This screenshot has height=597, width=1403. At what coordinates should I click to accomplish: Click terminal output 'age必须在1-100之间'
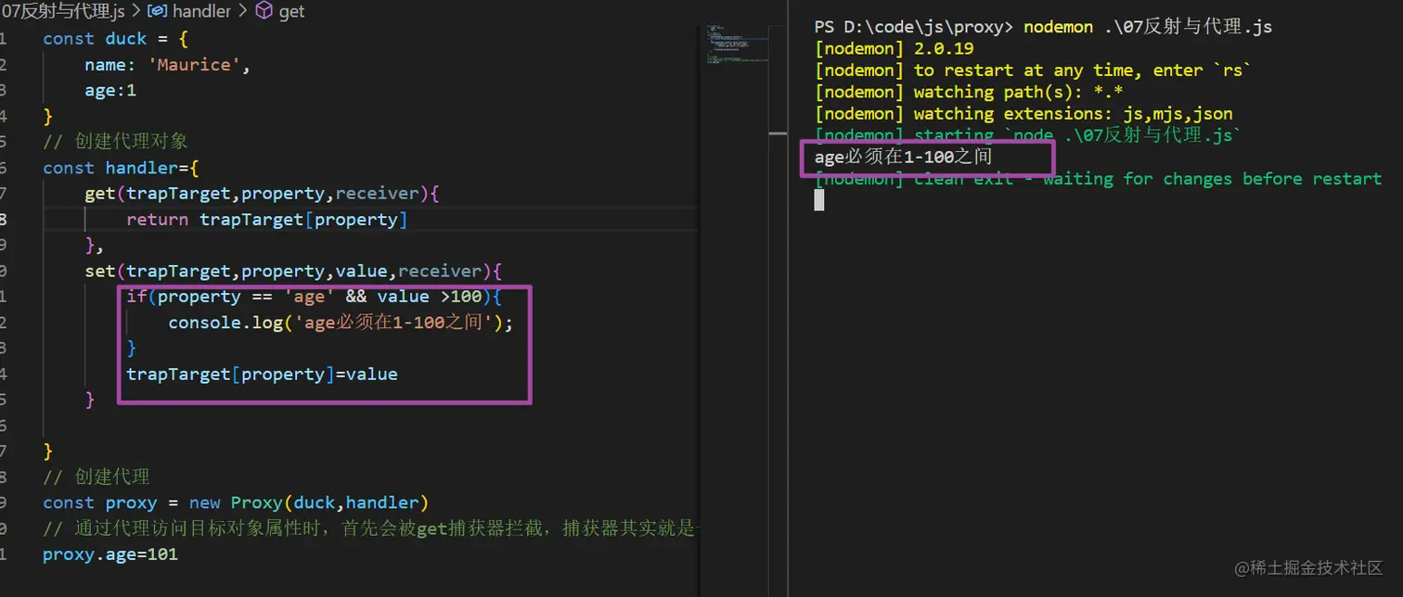pyautogui.click(x=903, y=158)
